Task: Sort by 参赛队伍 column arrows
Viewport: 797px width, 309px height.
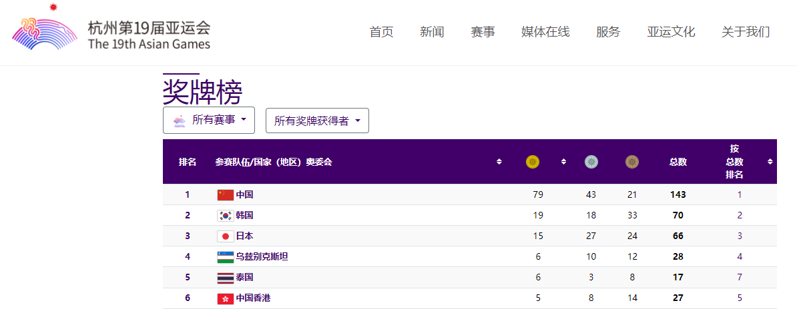Action: [499, 162]
